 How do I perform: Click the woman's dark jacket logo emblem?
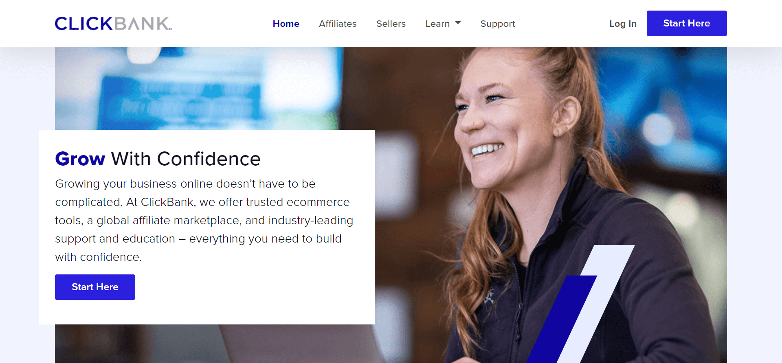click(x=489, y=297)
